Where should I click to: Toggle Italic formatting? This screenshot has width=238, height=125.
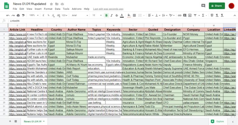112,15
